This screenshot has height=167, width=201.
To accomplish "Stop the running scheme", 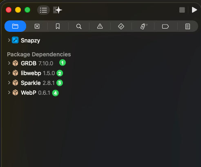I will tap(182, 10).
